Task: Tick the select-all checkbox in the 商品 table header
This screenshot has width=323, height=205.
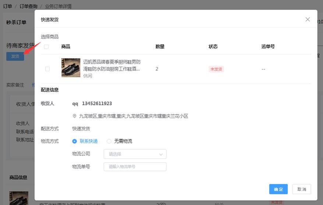Action: 46,47
